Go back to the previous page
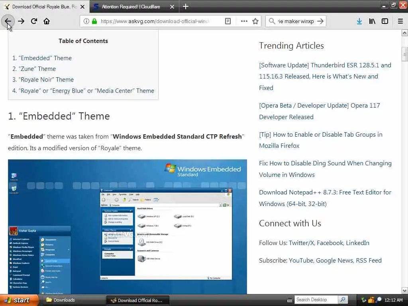Viewport: 408px width, 306px height. [x=8, y=21]
